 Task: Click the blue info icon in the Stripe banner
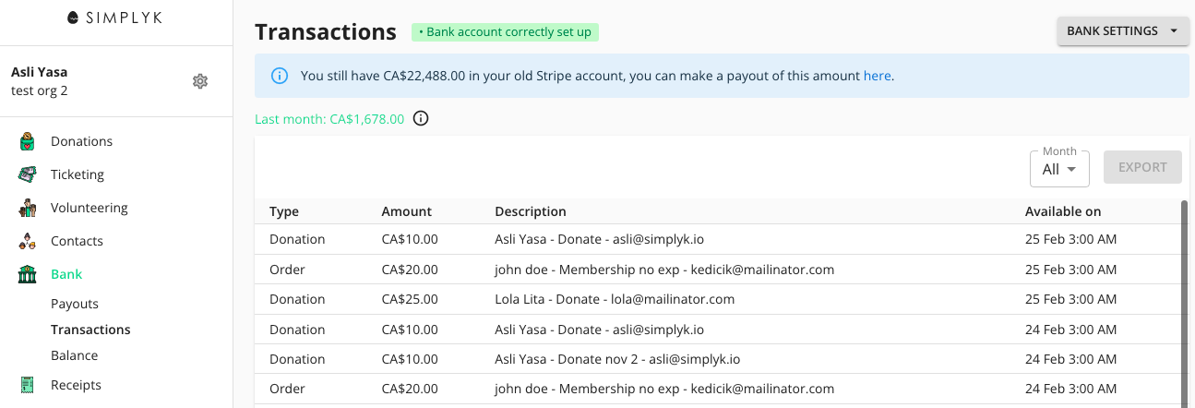pyautogui.click(x=280, y=76)
